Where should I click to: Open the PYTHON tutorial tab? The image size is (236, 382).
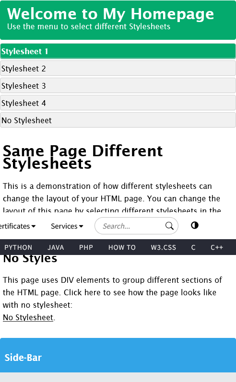click(18, 247)
